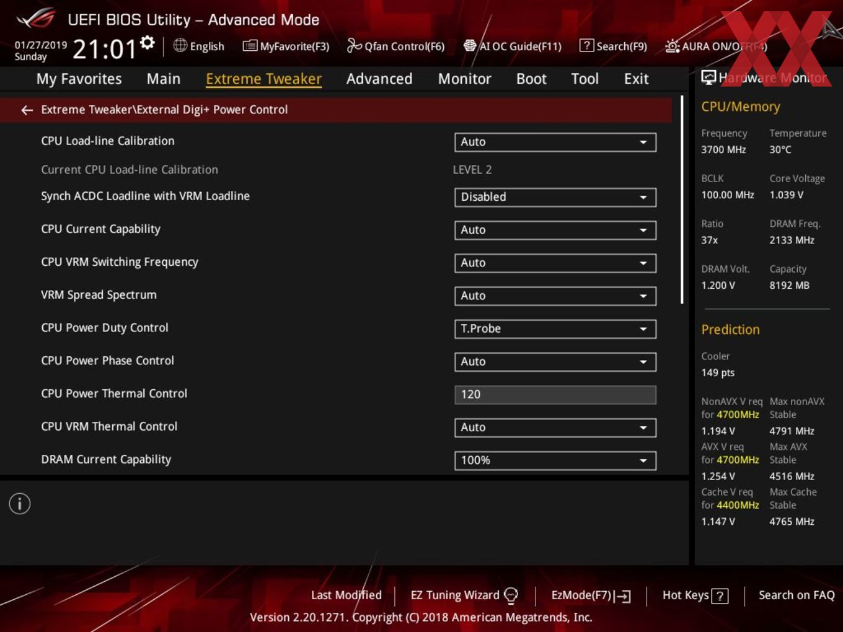Open Search(F9) tool
The height and width of the screenshot is (632, 843).
pos(613,46)
